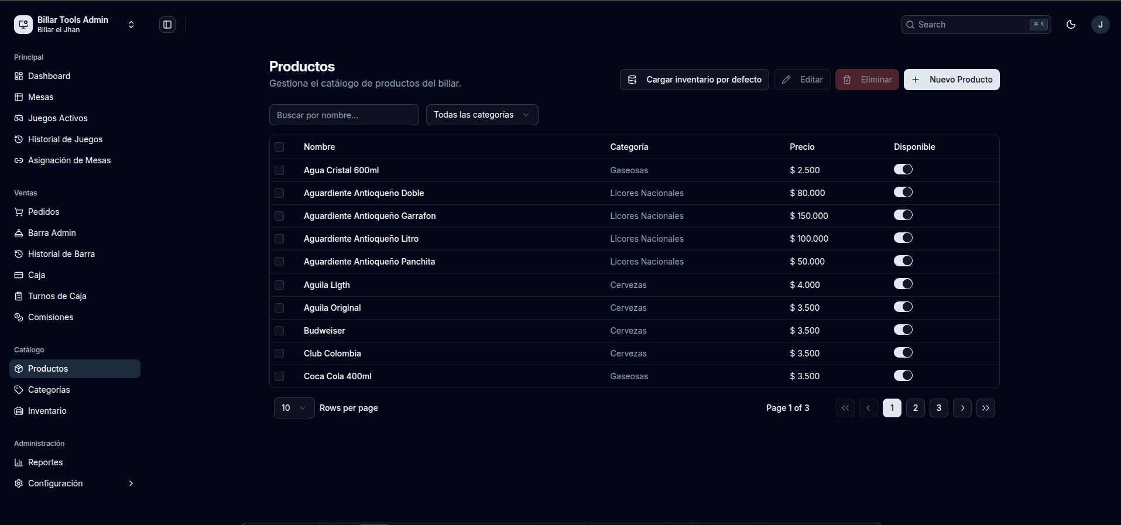
Task: Click the Editar button
Action: [802, 80]
